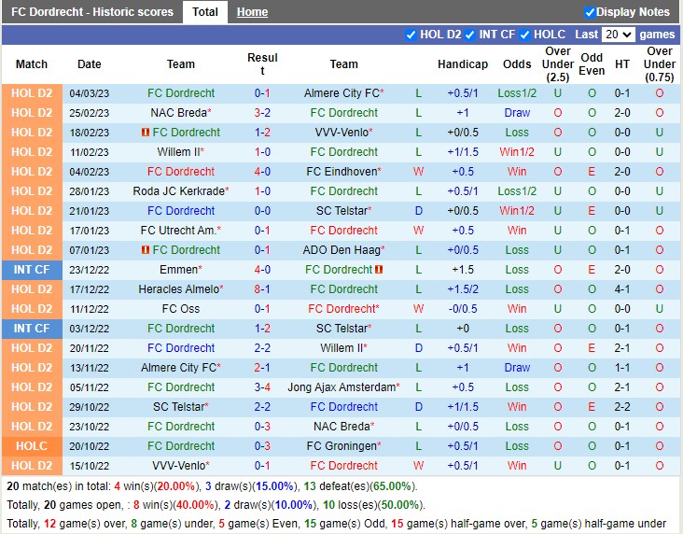The image size is (683, 534).
Task: Click red card icon in Emmen 23/12/22 row
Action: click(x=379, y=269)
